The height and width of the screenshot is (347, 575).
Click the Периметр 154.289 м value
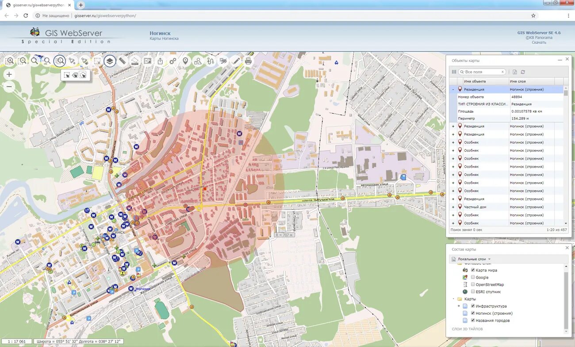(520, 118)
